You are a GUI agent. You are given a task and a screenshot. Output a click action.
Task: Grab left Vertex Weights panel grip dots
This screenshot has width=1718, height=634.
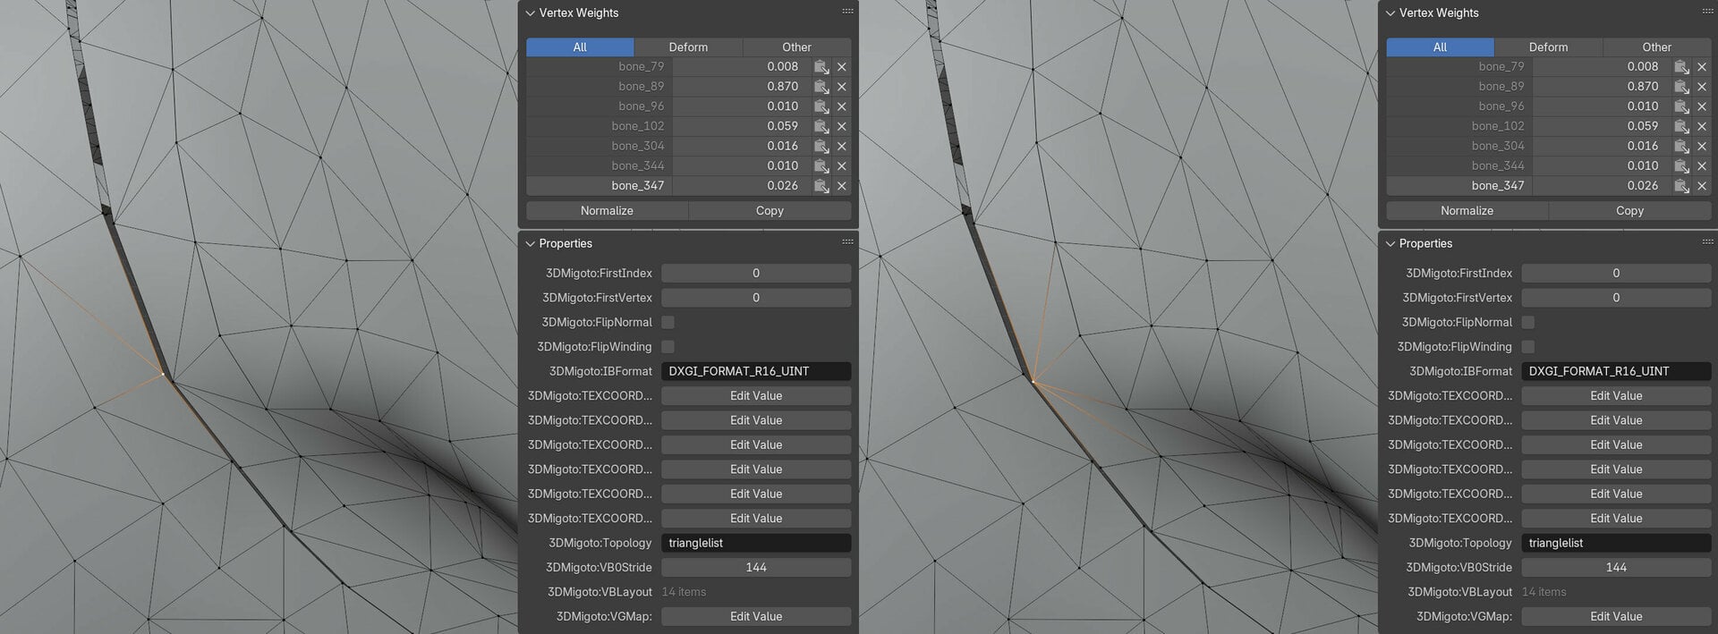point(847,12)
